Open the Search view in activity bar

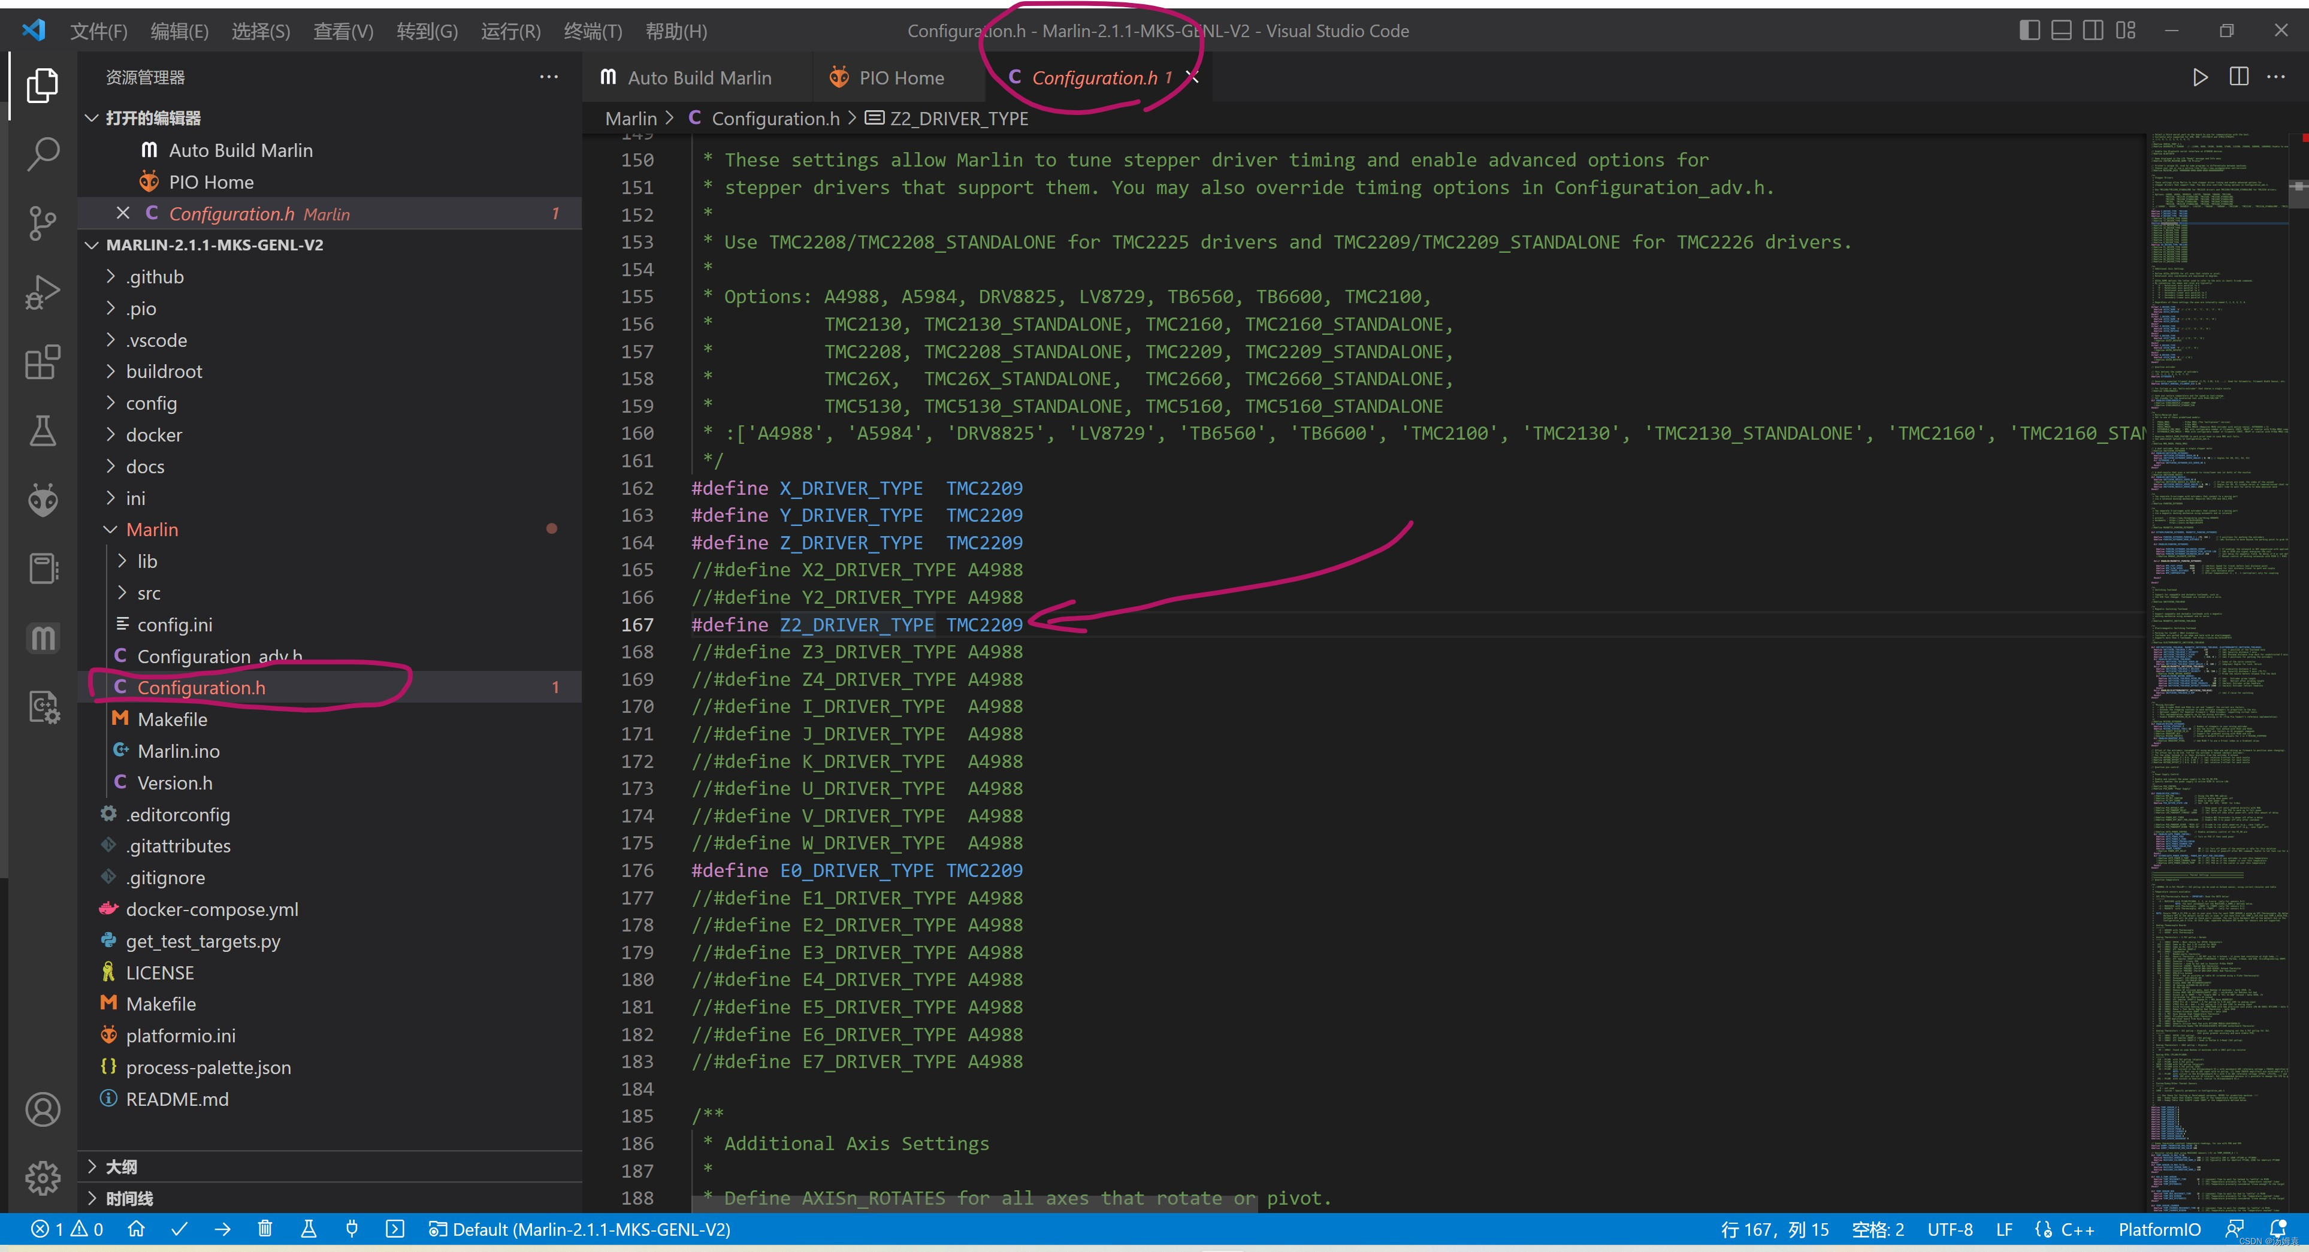[x=42, y=154]
